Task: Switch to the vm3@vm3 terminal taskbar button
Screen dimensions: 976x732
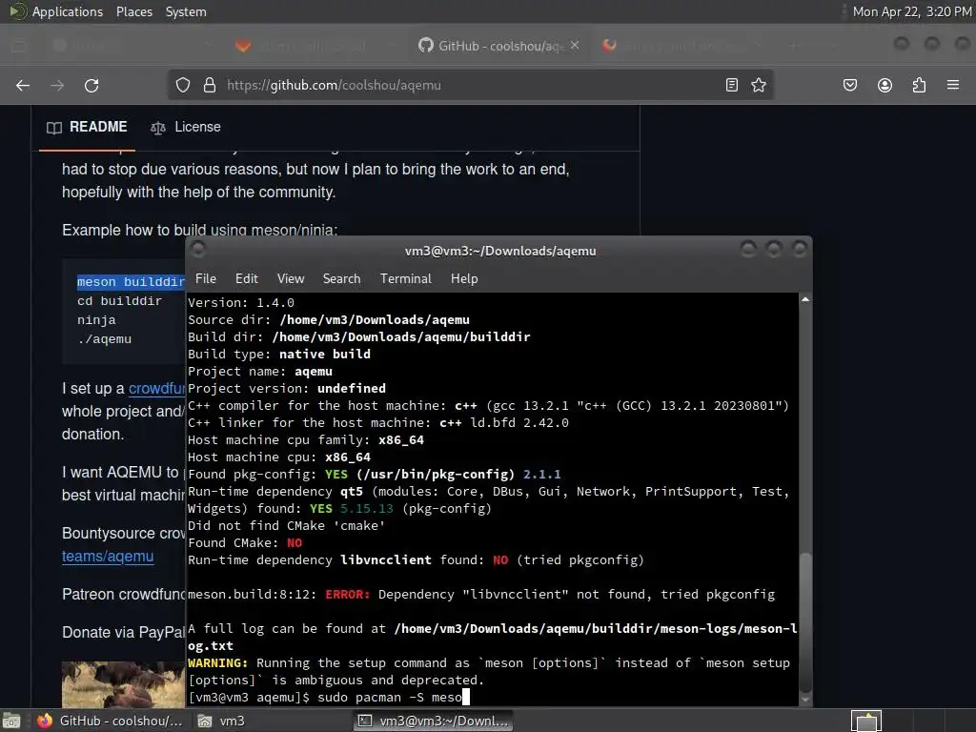Action: 434,721
